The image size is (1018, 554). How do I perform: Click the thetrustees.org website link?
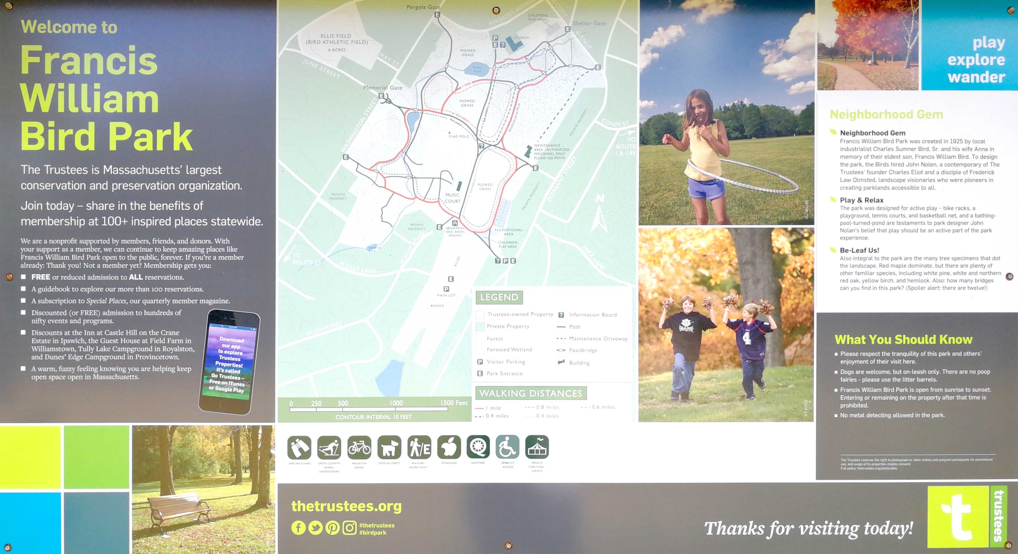[346, 506]
